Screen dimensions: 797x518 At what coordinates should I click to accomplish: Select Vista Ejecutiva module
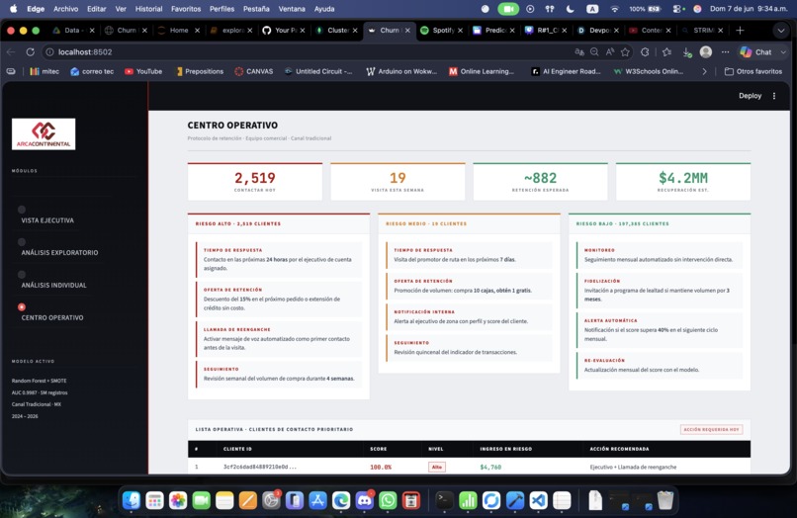(x=47, y=220)
